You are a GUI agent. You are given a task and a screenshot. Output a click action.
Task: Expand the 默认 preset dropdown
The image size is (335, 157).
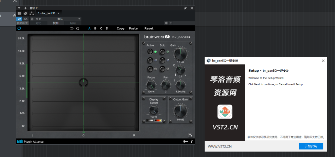pos(79,19)
